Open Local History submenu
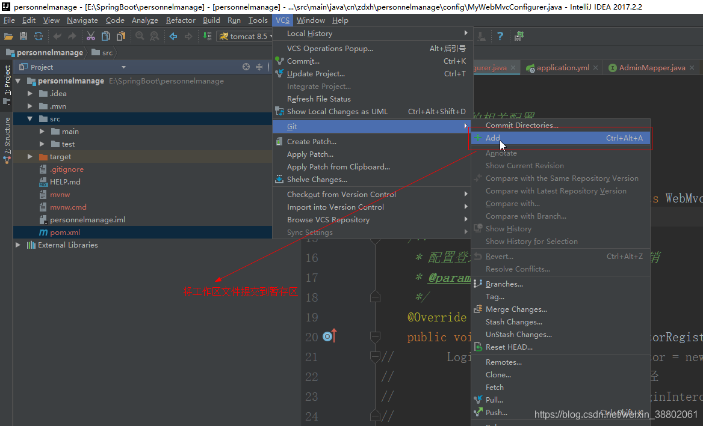Viewport: 703px width, 426px height. point(373,34)
